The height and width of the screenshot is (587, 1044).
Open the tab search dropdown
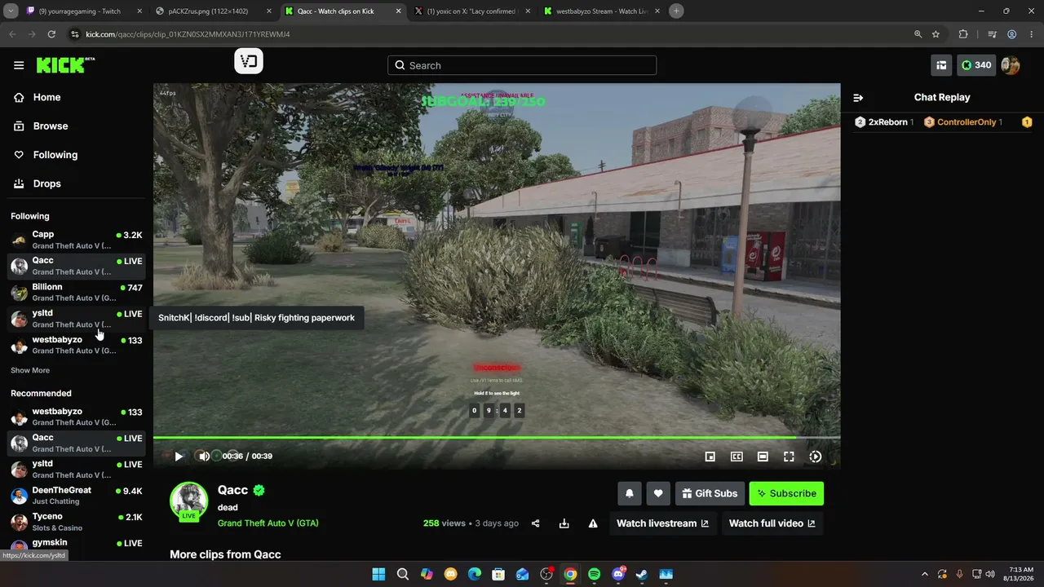click(11, 11)
